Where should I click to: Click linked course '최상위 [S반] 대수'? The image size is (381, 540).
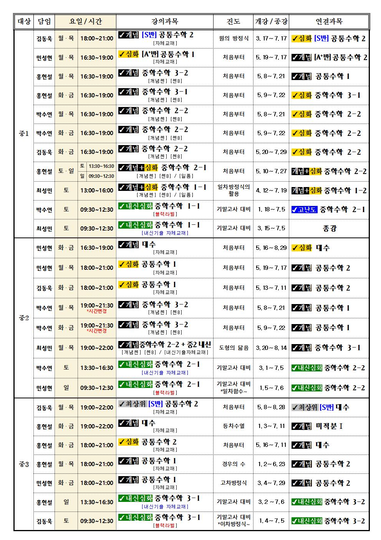click(x=329, y=407)
